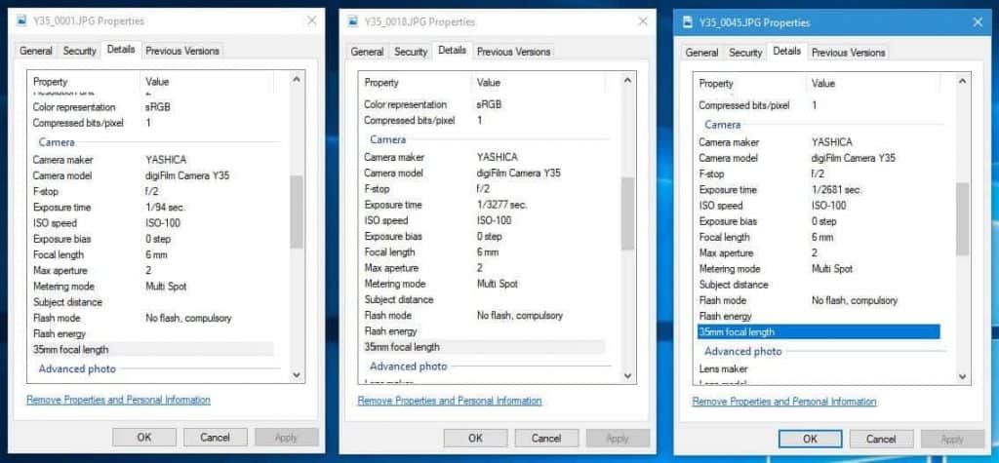The width and height of the screenshot is (999, 463).
Task: Click OK in the Y35_0001.JPG Properties dialog
Action: (x=144, y=437)
